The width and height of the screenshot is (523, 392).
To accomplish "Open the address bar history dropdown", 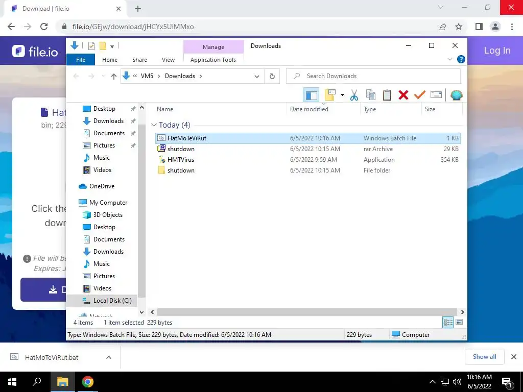I will [x=256, y=77].
